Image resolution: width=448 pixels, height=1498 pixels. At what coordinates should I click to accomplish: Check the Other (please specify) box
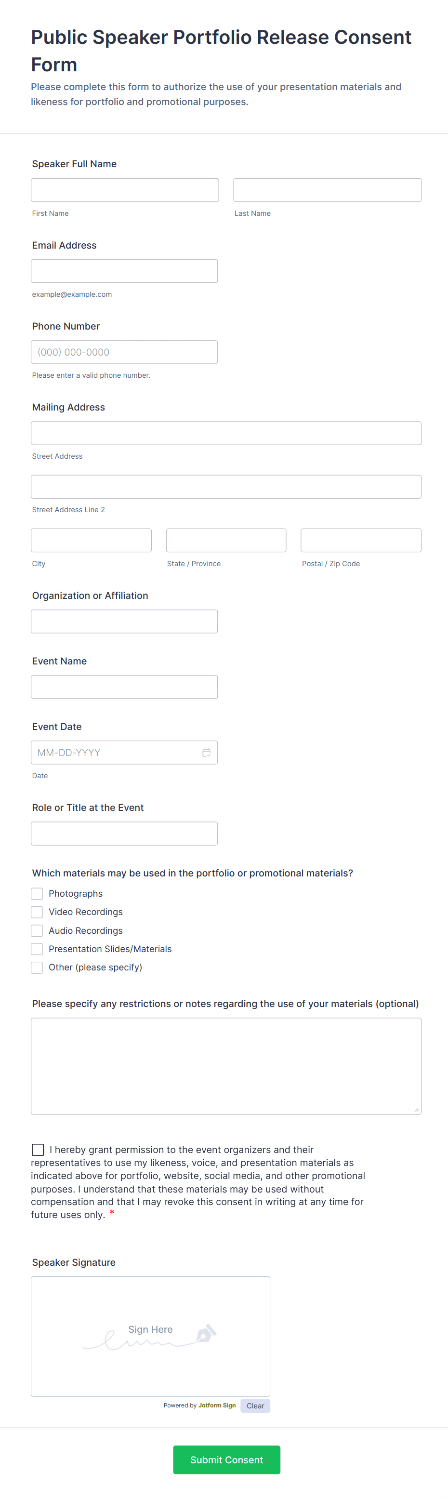pos(37,967)
